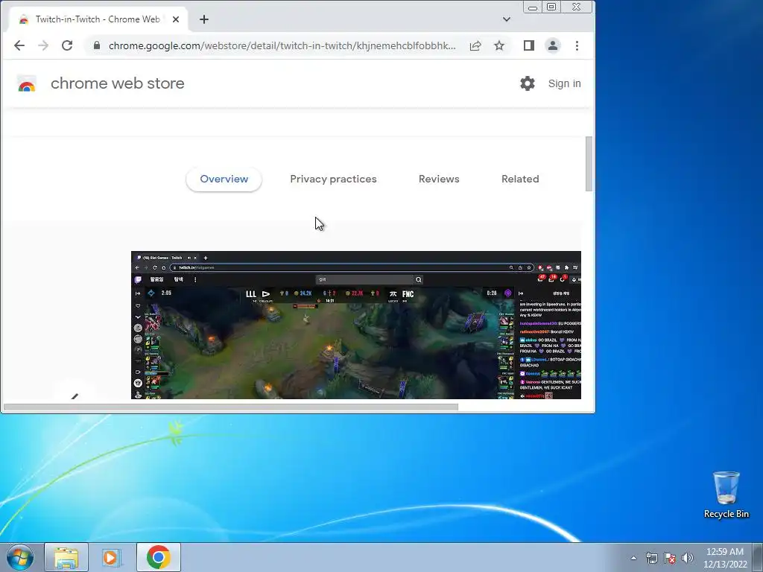Open Chrome's three-dot menu

pos(577,45)
